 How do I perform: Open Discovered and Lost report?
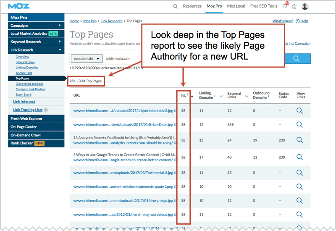(x=29, y=84)
